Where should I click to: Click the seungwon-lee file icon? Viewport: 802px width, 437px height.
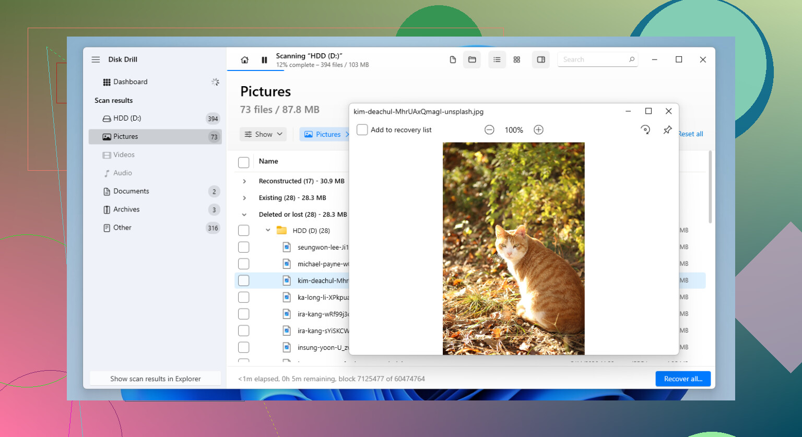coord(287,247)
